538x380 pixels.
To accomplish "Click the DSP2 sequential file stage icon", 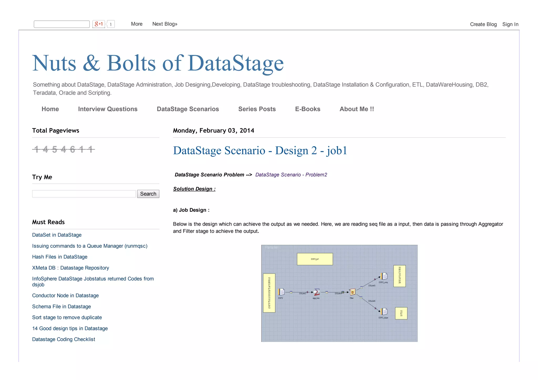I will click(281, 292).
